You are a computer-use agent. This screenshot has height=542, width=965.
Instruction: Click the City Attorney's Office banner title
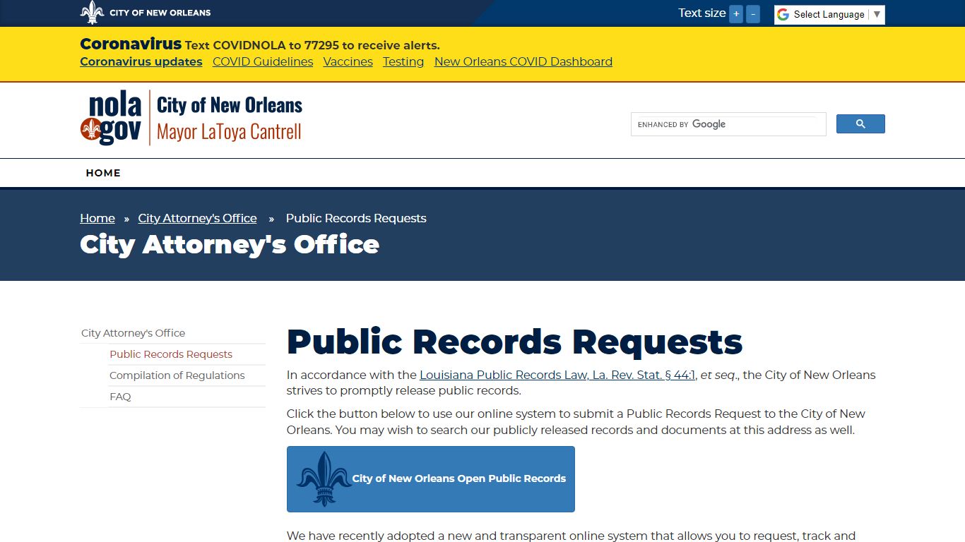(x=230, y=245)
